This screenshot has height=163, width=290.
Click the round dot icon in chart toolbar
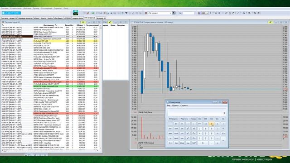[219, 13]
